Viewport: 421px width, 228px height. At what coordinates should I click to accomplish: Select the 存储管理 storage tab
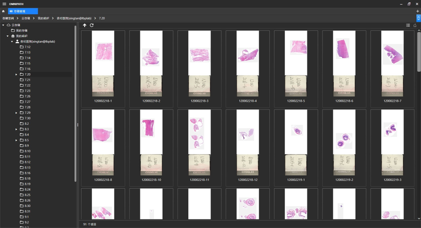[x=23, y=11]
